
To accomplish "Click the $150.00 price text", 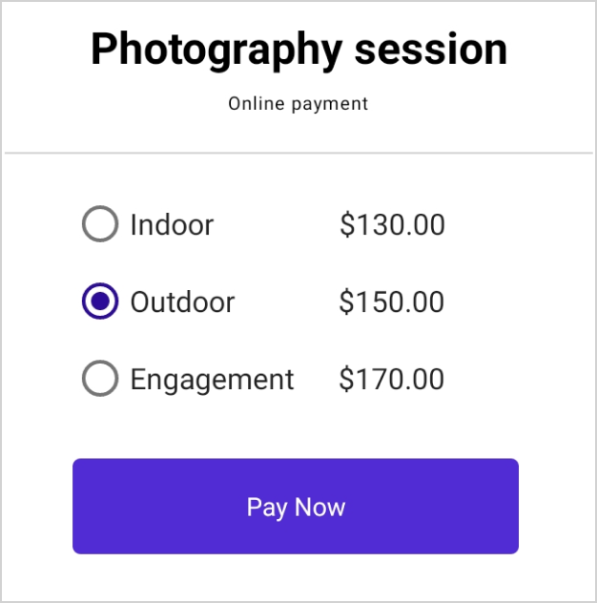I will (392, 302).
